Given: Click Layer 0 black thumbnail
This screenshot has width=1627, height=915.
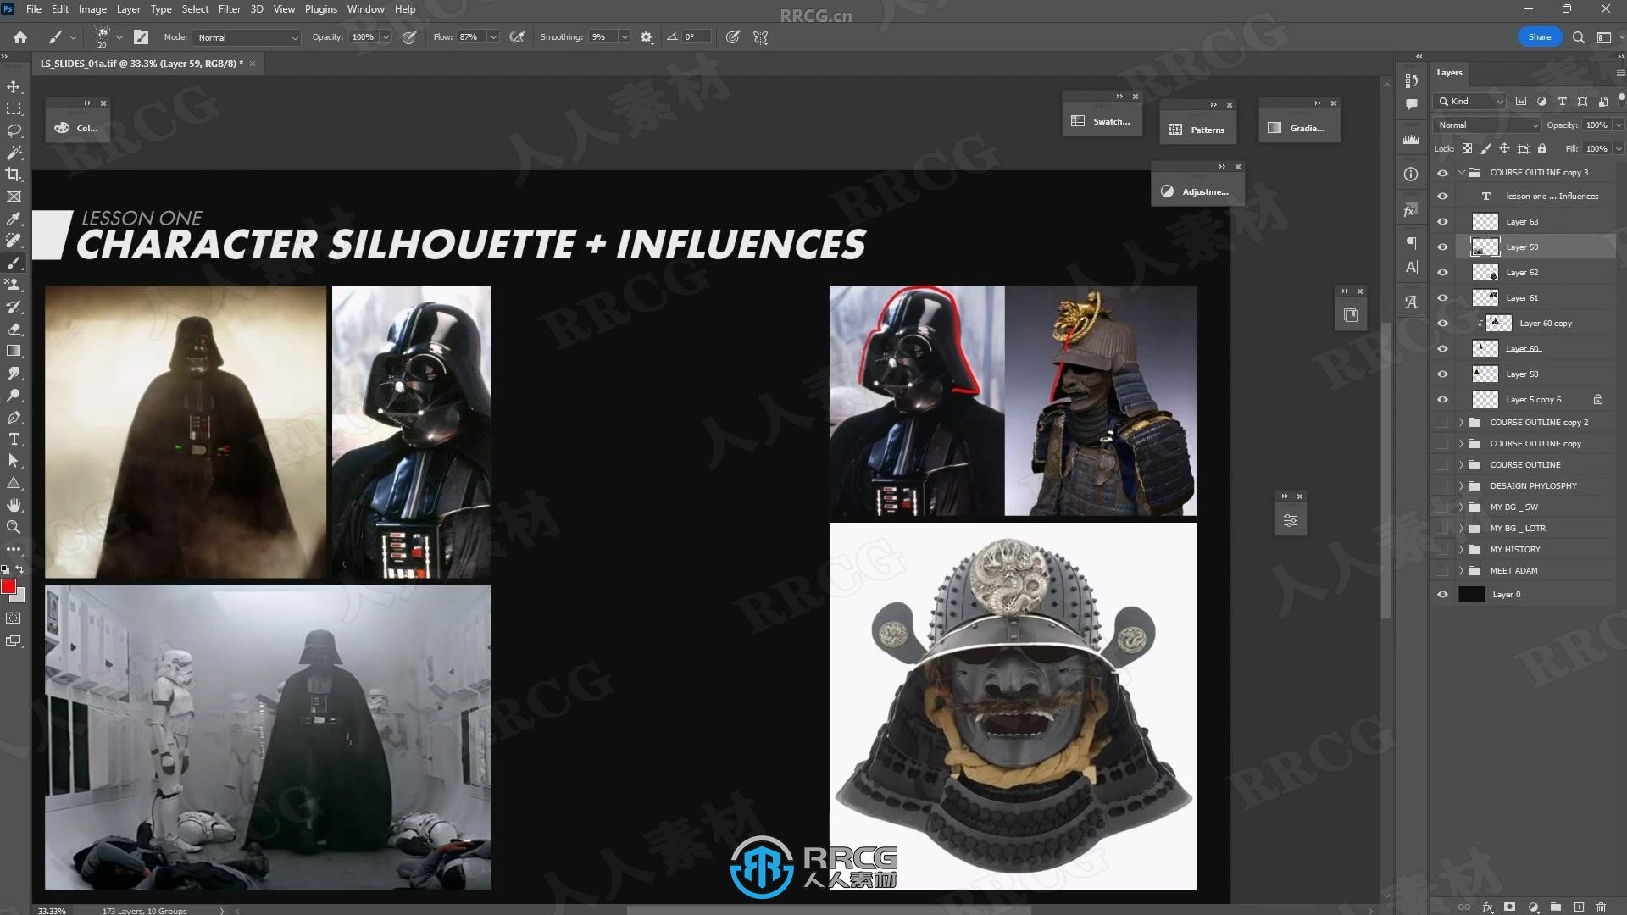Looking at the screenshot, I should click(x=1472, y=594).
